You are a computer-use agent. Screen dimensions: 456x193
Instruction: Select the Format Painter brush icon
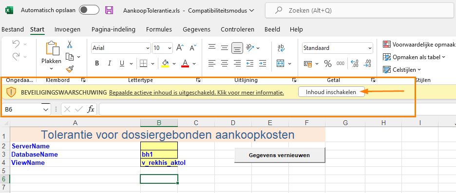point(70,69)
